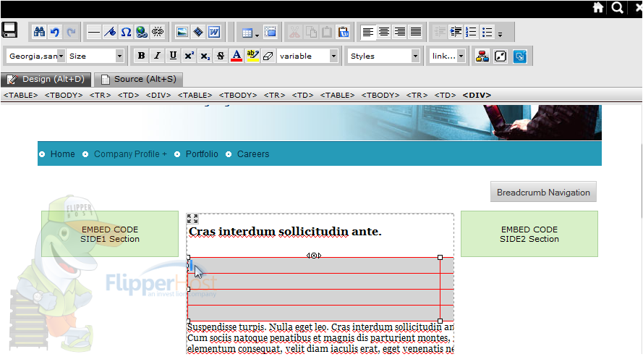
Task: Decrease indent of the paragraph
Action: 440,32
